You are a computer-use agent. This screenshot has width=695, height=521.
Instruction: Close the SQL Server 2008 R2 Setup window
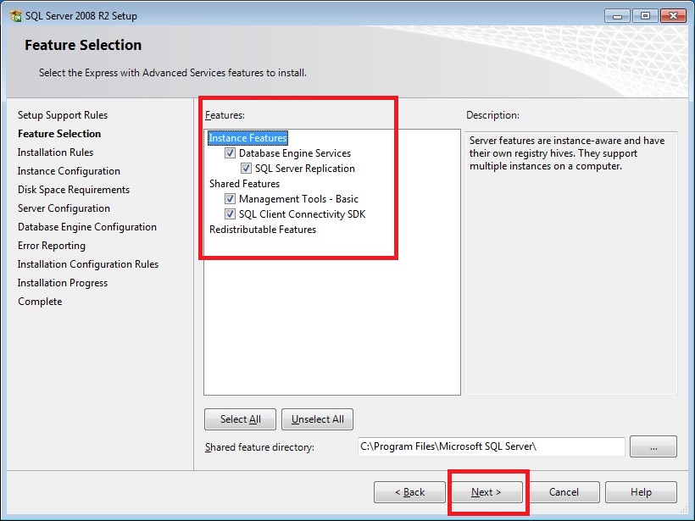pyautogui.click(x=671, y=14)
